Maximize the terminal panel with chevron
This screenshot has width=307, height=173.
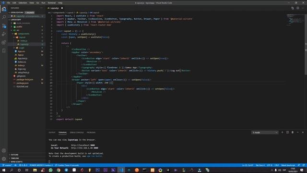[x=297, y=133]
